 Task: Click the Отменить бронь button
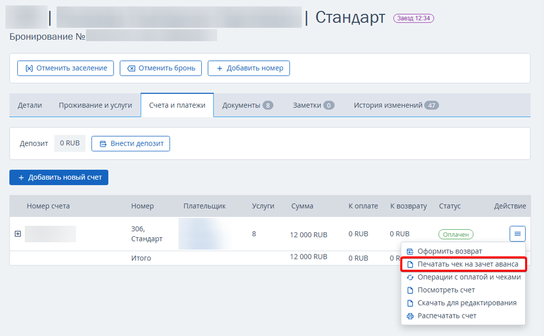pyautogui.click(x=161, y=68)
